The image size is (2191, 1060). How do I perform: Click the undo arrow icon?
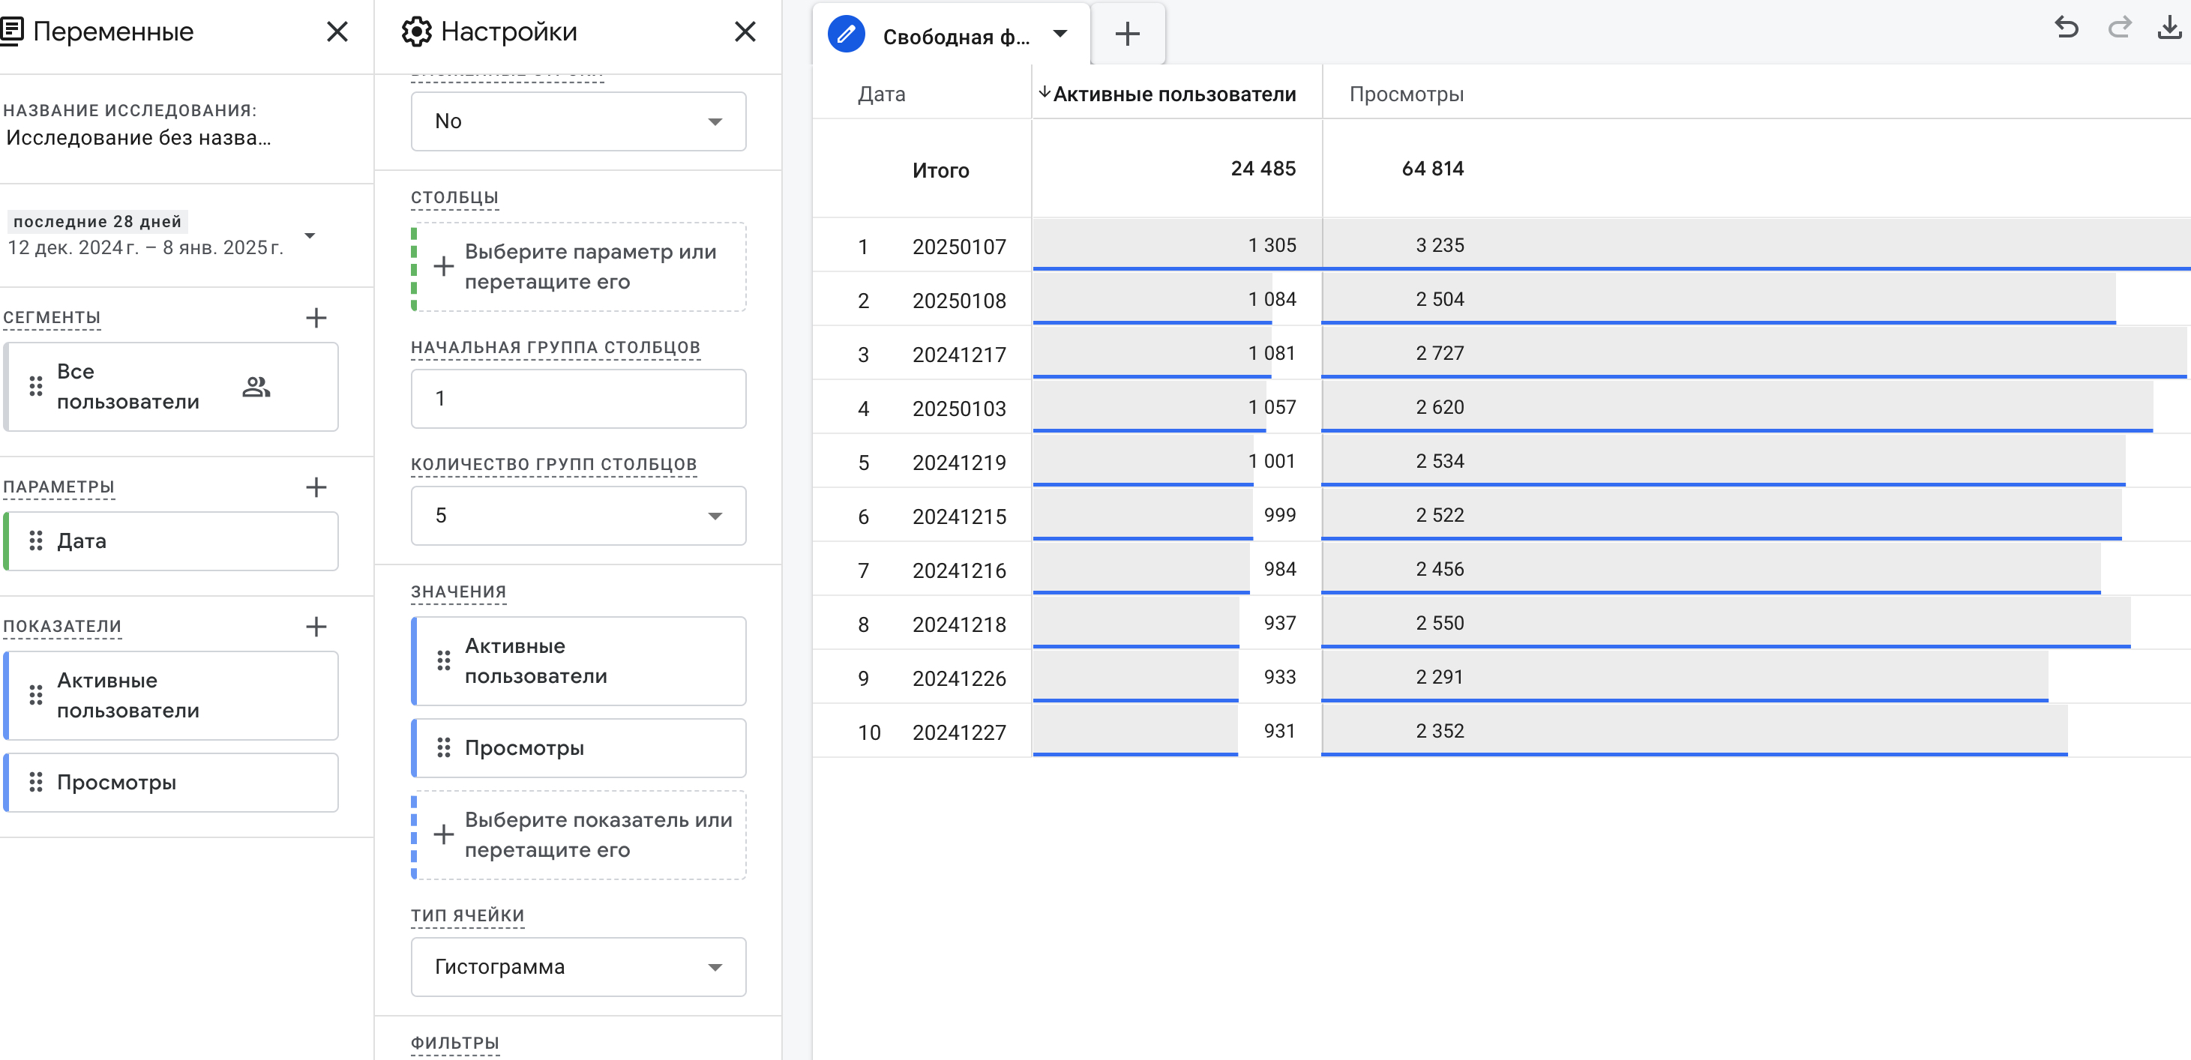point(2066,28)
